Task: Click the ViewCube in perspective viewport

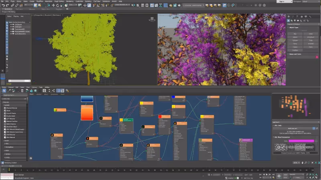Action: [x=152, y=19]
